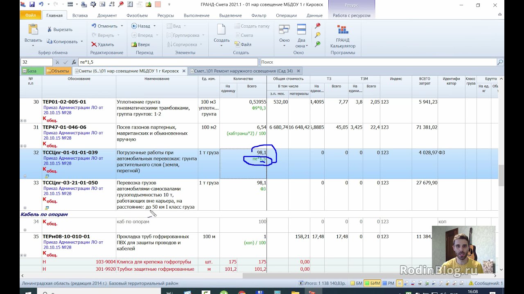
Task: Click the pink square icon in quick access toolbar
Action: [158, 4]
